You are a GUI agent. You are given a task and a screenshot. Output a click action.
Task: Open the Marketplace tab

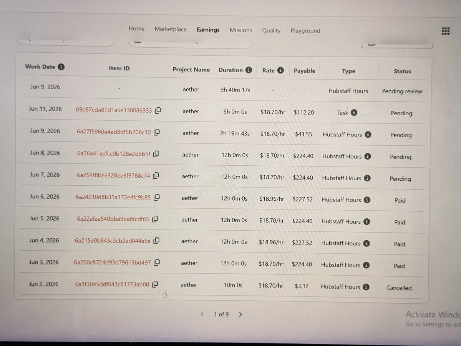tap(171, 29)
